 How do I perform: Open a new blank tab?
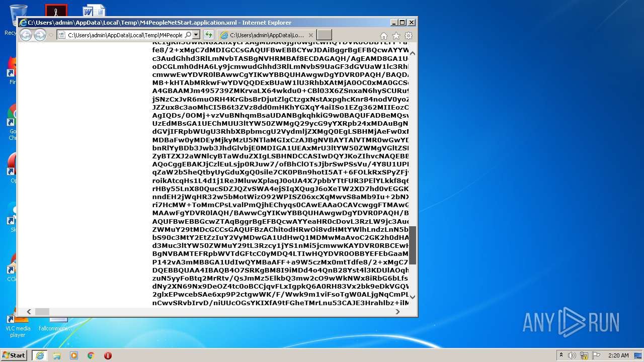coord(324,35)
